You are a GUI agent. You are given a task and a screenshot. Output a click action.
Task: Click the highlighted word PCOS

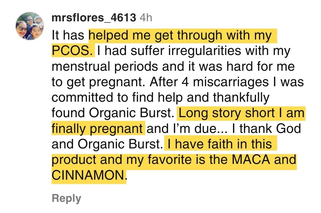72,51
